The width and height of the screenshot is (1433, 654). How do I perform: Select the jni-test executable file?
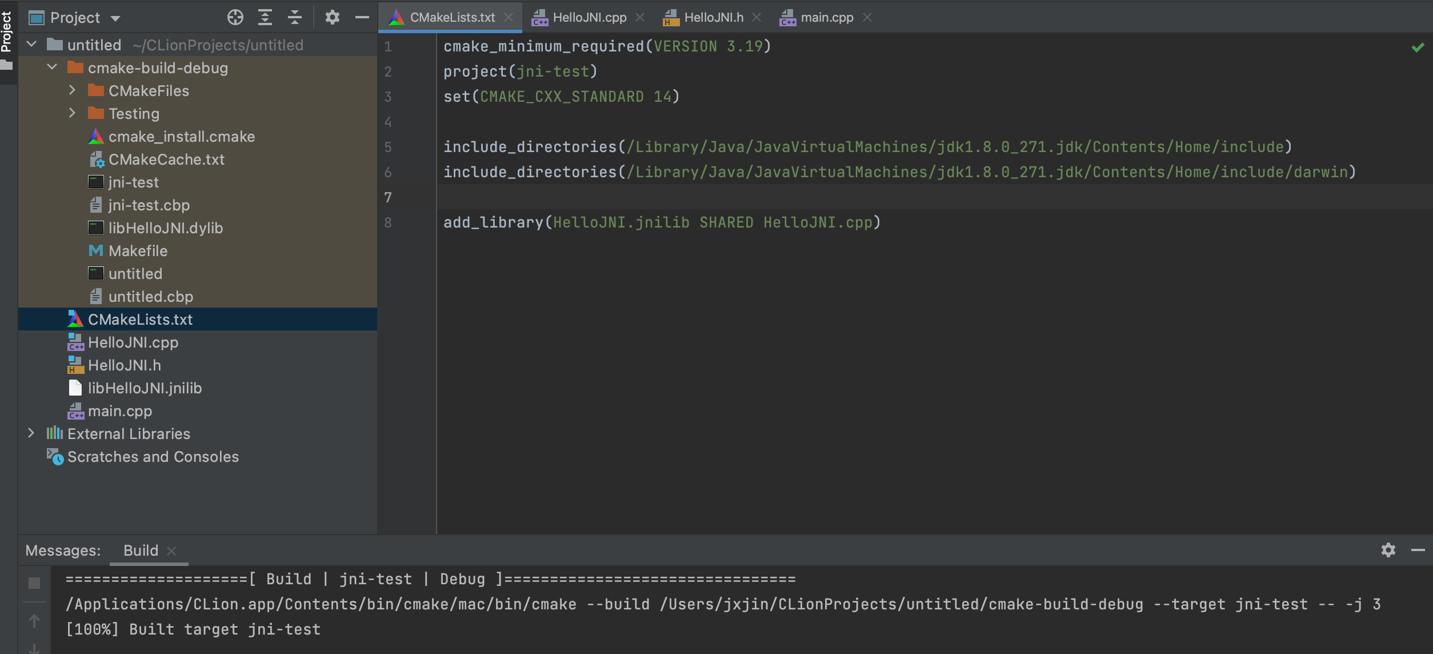tap(134, 182)
